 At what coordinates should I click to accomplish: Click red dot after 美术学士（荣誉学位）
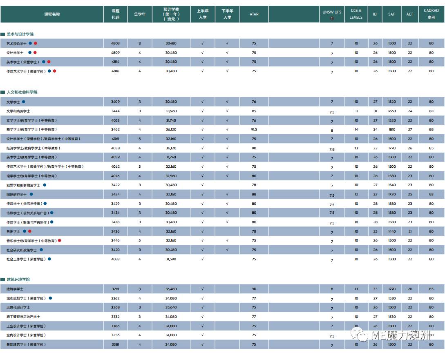(x=49, y=62)
